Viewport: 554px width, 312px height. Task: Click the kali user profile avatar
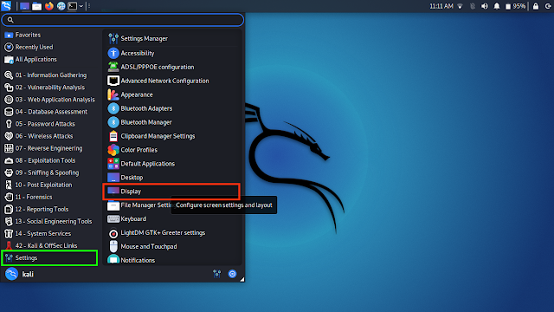(x=11, y=274)
